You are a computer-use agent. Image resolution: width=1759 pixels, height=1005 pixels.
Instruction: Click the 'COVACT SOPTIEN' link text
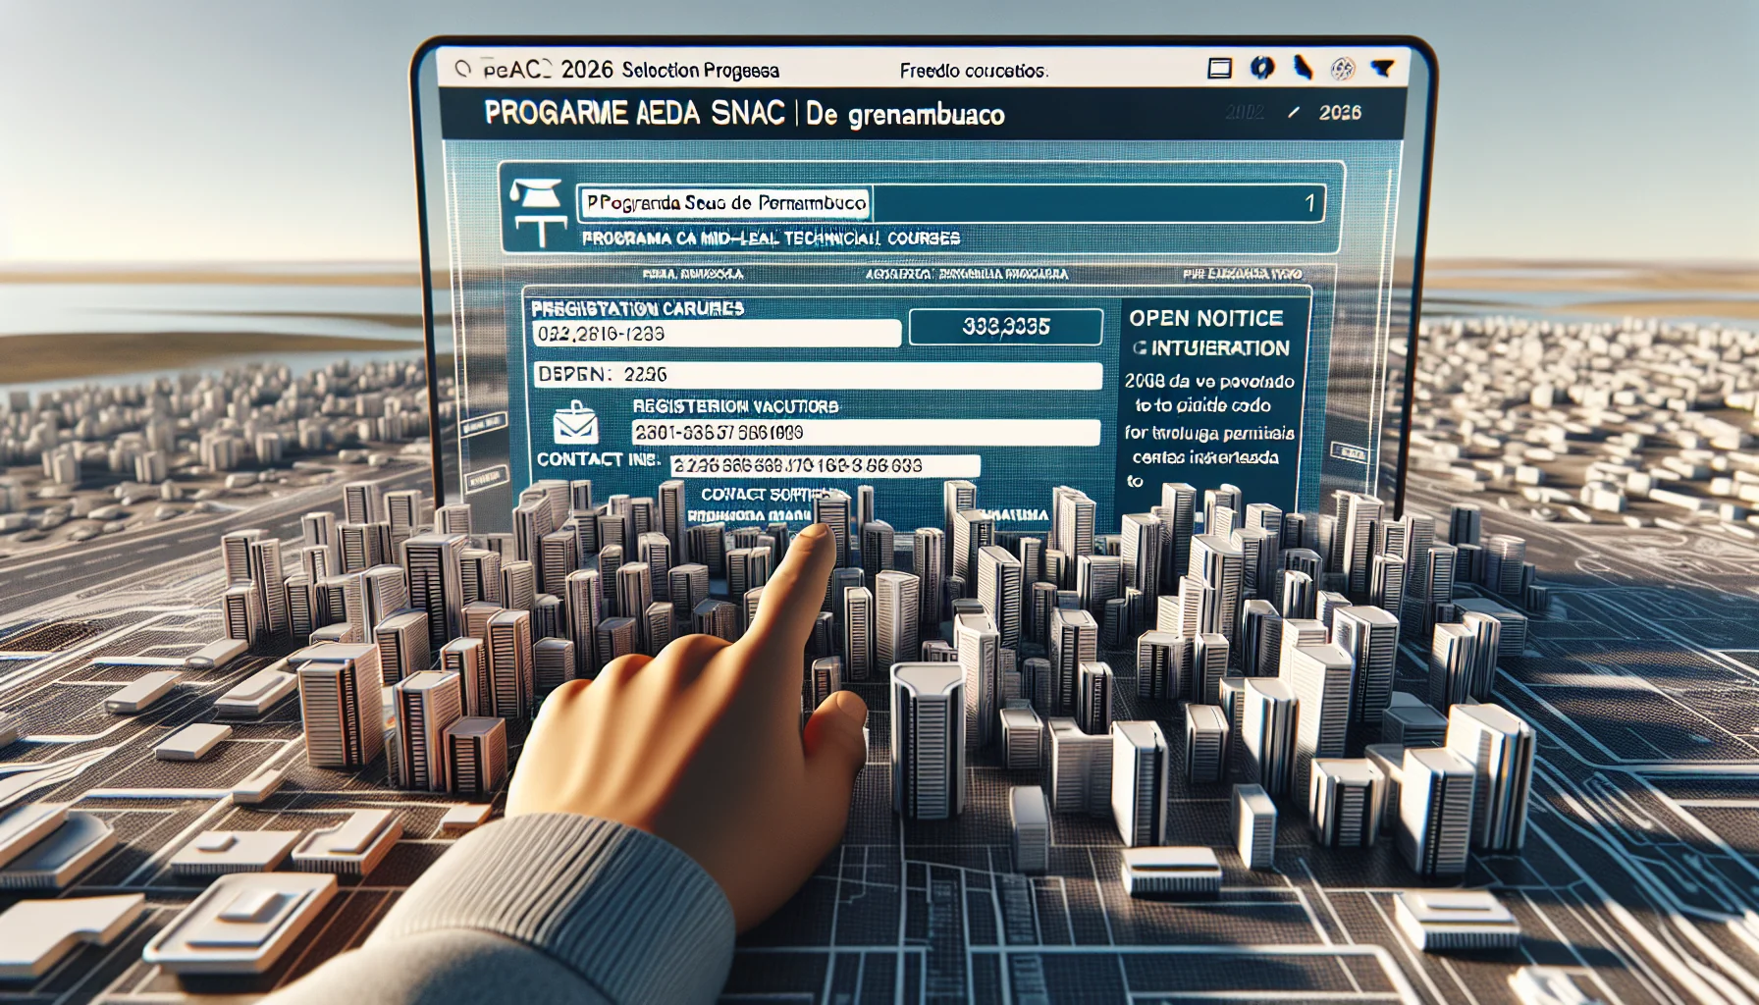coord(771,494)
